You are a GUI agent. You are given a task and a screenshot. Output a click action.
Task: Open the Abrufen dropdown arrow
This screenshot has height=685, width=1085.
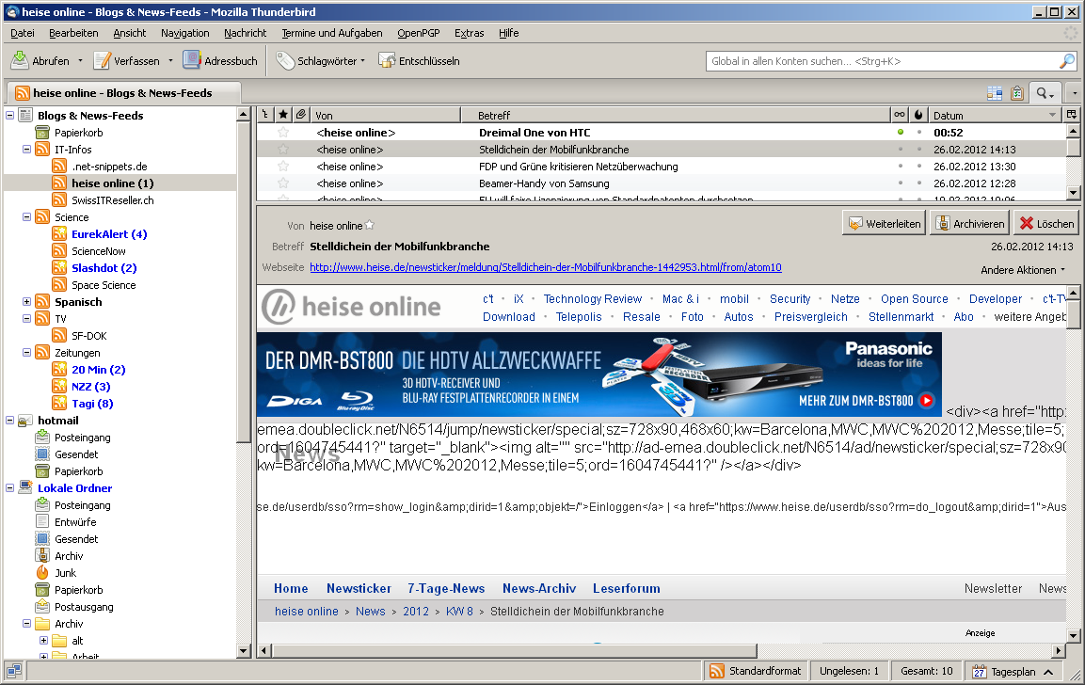tap(80, 61)
